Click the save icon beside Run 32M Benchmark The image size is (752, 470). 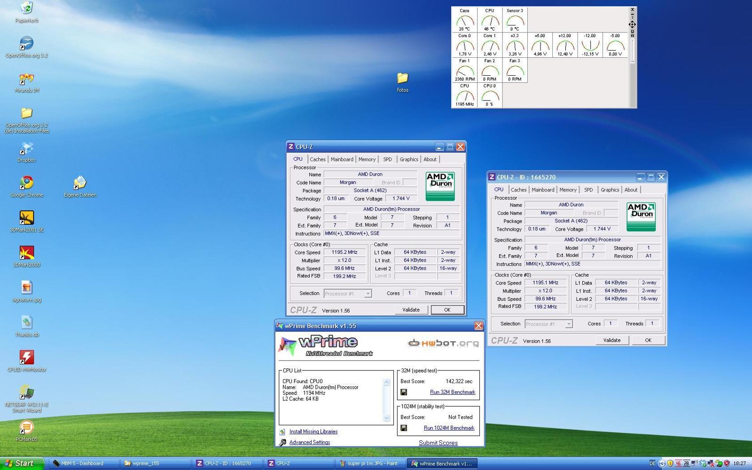[x=404, y=392]
